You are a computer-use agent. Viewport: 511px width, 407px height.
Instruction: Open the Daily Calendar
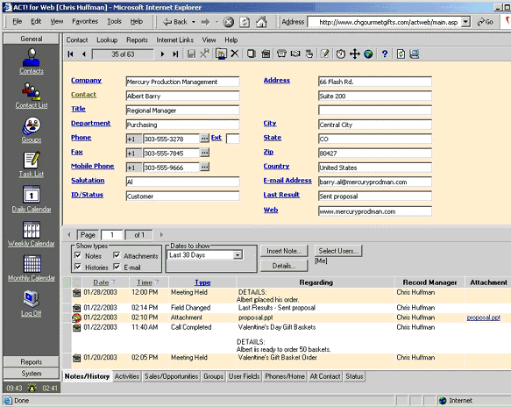32,199
